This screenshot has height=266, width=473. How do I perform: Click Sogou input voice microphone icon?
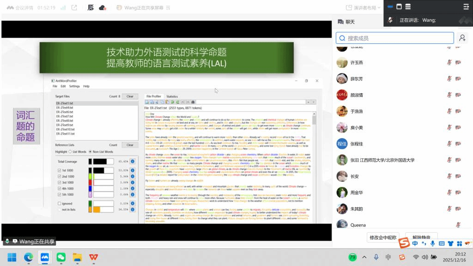click(x=432, y=243)
